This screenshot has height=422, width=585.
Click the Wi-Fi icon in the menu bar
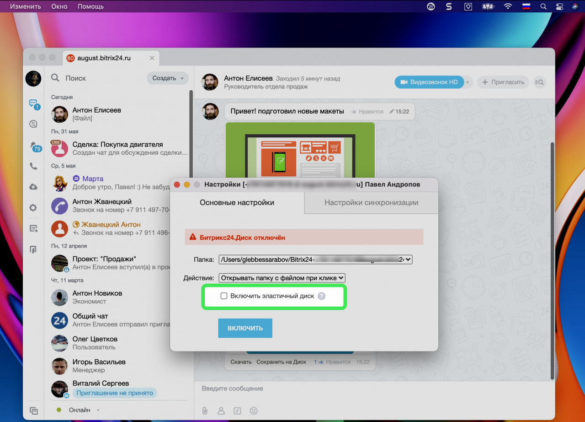coord(508,6)
